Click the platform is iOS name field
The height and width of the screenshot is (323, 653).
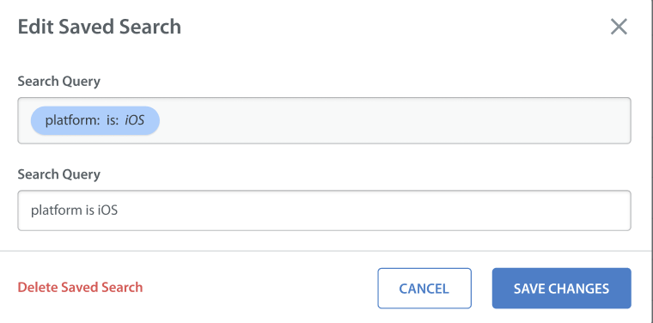(325, 210)
